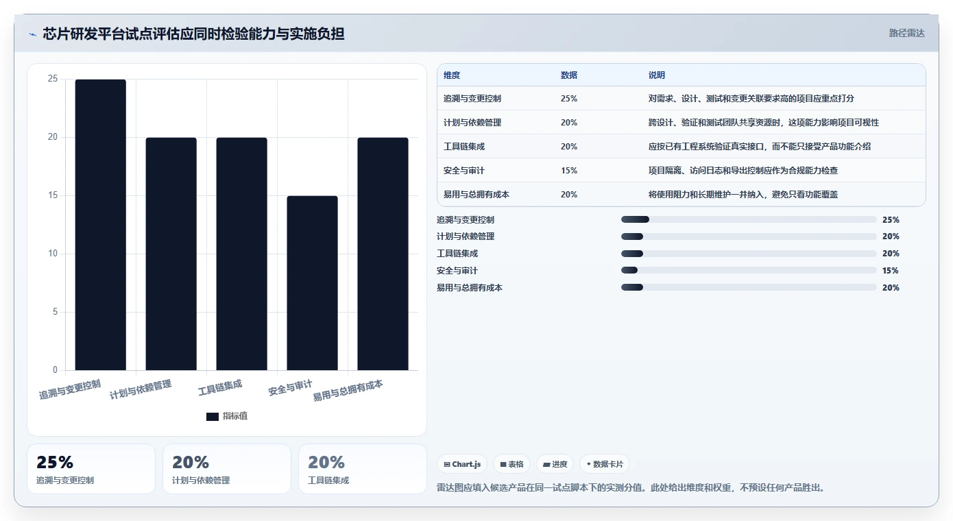Toggle the 指标值 legend swatch
Screen dimensions: 953x521
[213, 416]
